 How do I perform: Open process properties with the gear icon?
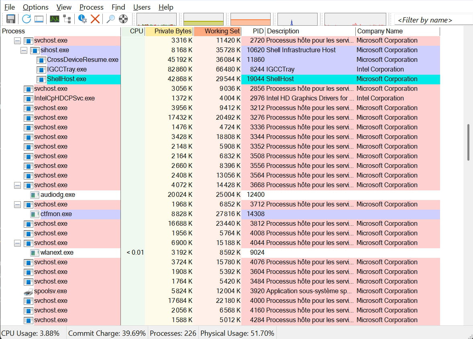coord(83,19)
